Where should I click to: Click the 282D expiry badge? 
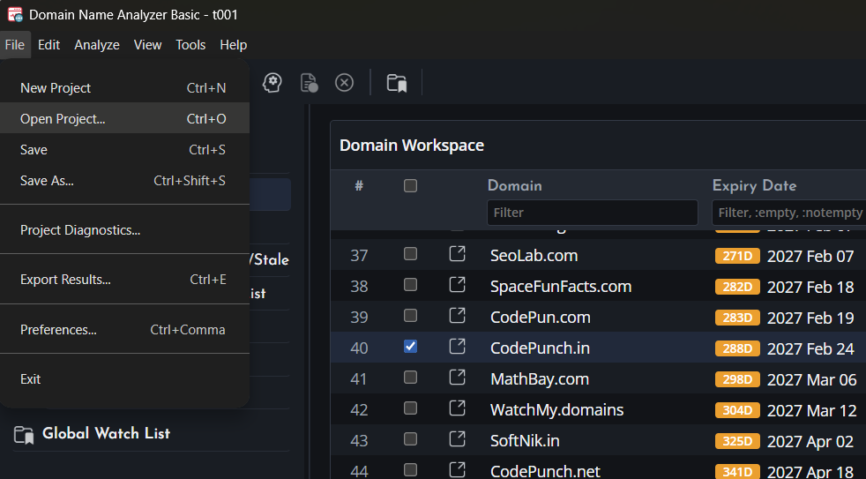(737, 287)
